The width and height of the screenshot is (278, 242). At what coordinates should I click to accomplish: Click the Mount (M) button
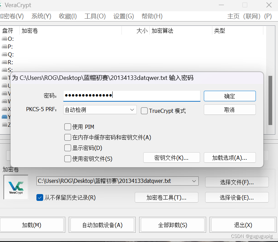32,225
